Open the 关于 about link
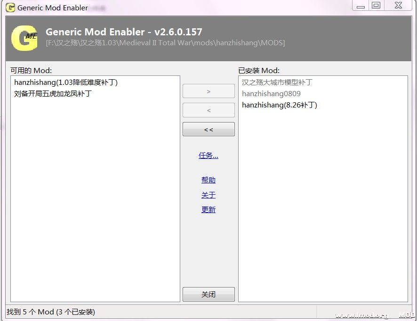Screen dimensions: 417x321 [x=208, y=195]
